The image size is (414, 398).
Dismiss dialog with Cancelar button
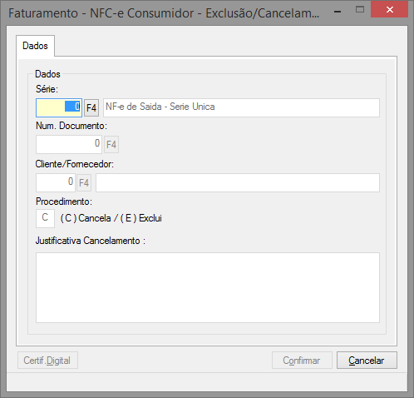tap(367, 361)
